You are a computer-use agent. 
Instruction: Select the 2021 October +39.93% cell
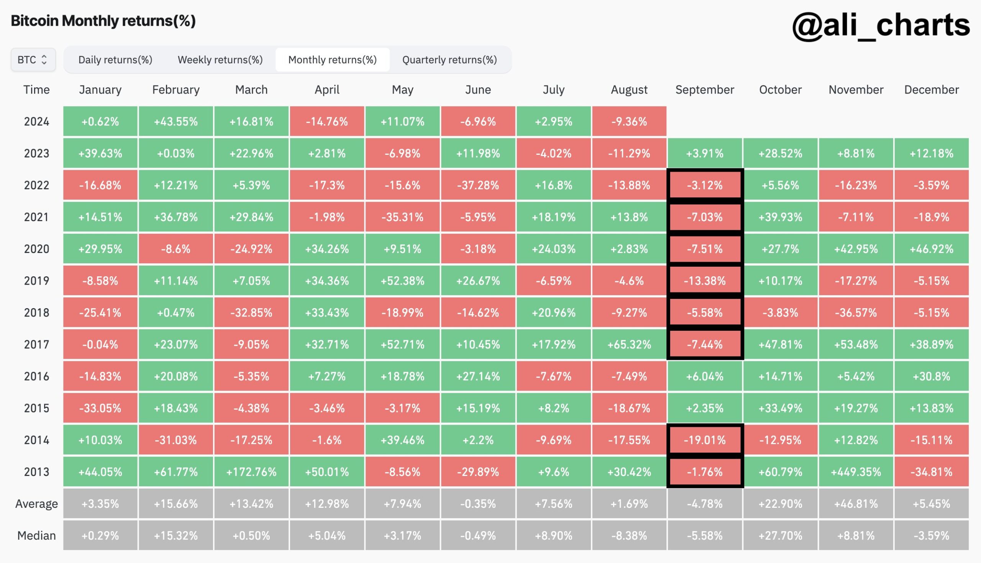[779, 215]
